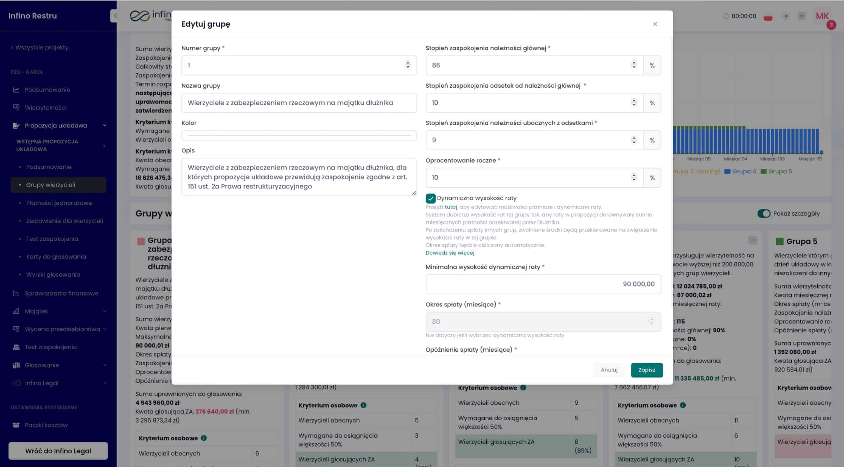Click the Paczki kosztów icon
Image resolution: width=844 pixels, height=467 pixels.
pyautogui.click(x=16, y=425)
